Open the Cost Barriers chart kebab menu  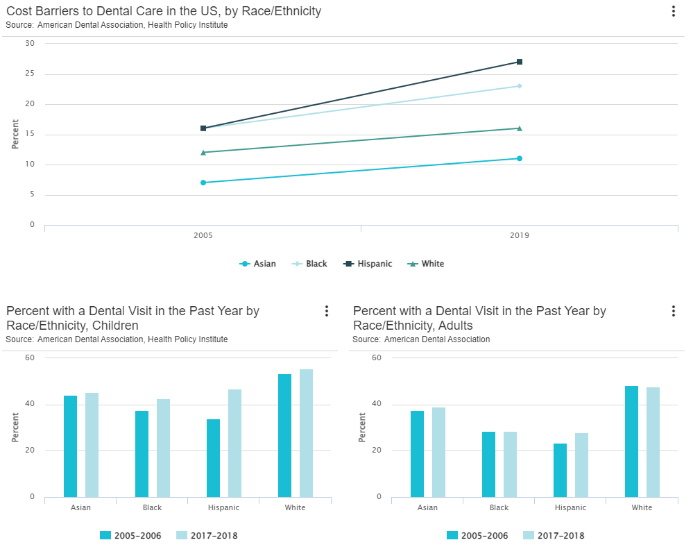click(x=673, y=11)
